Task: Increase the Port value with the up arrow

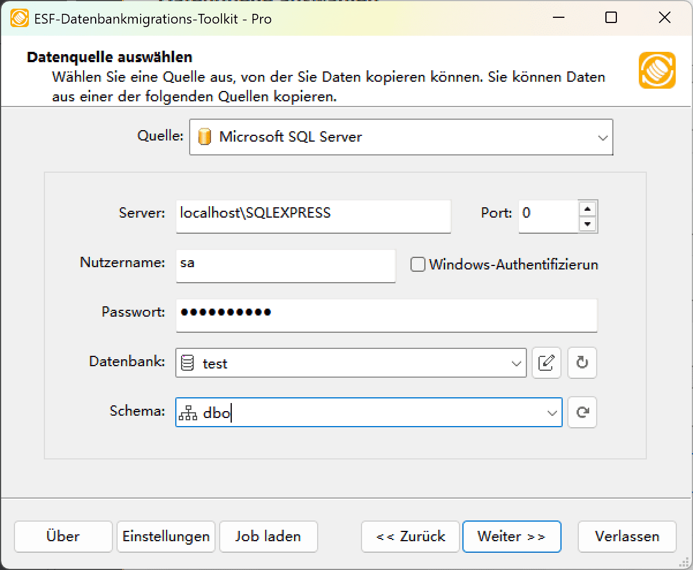Action: click(589, 209)
